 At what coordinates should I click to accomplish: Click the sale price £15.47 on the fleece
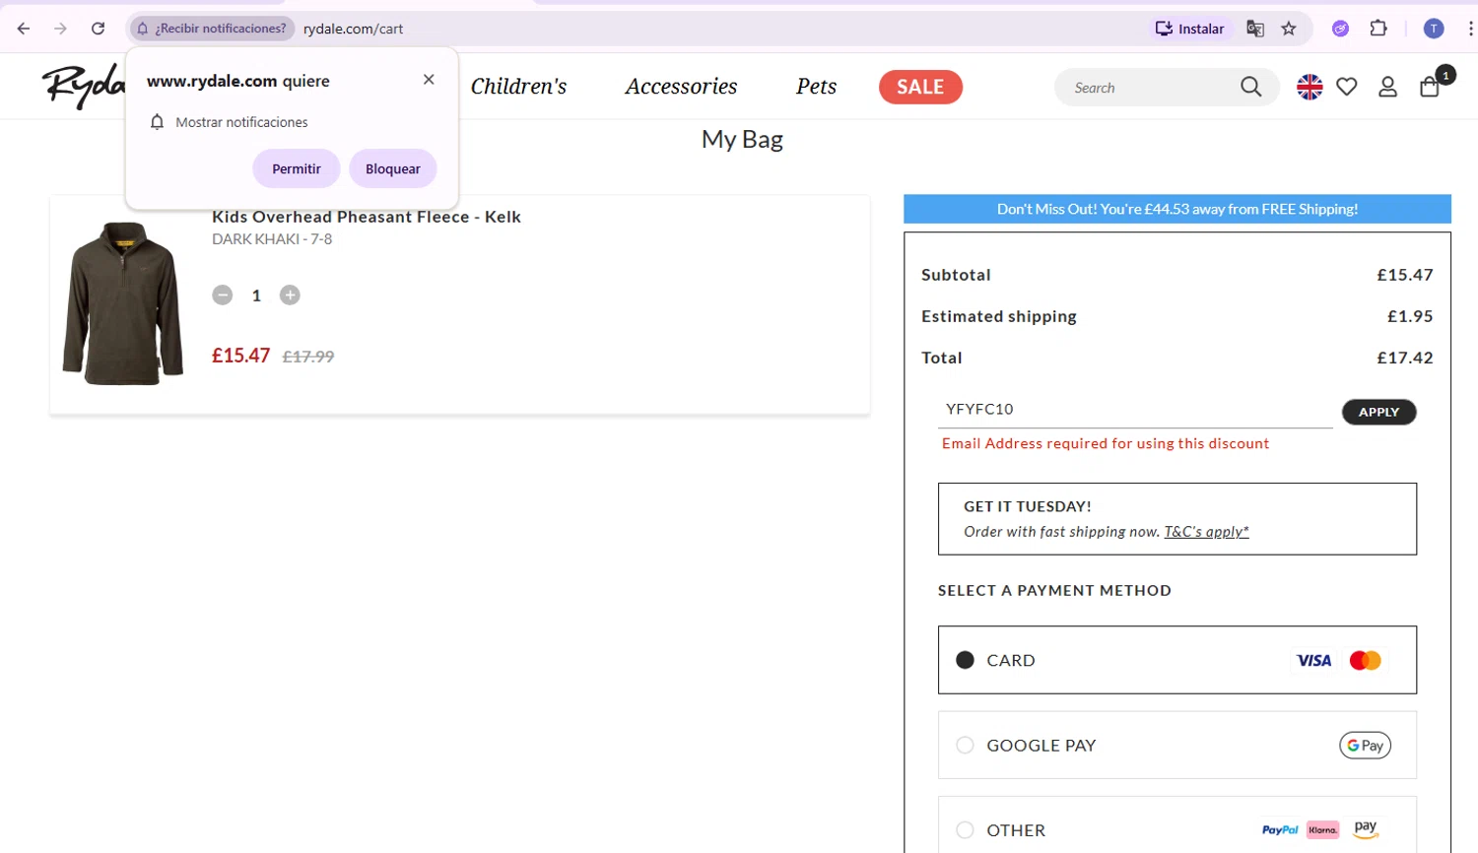tap(240, 356)
